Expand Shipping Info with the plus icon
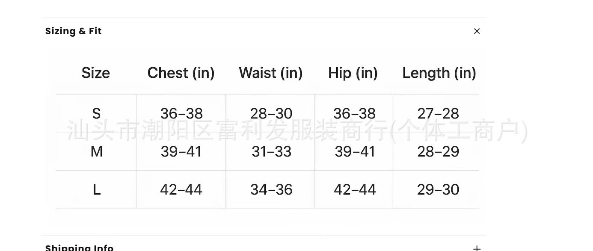The image size is (593, 251). coord(477,248)
